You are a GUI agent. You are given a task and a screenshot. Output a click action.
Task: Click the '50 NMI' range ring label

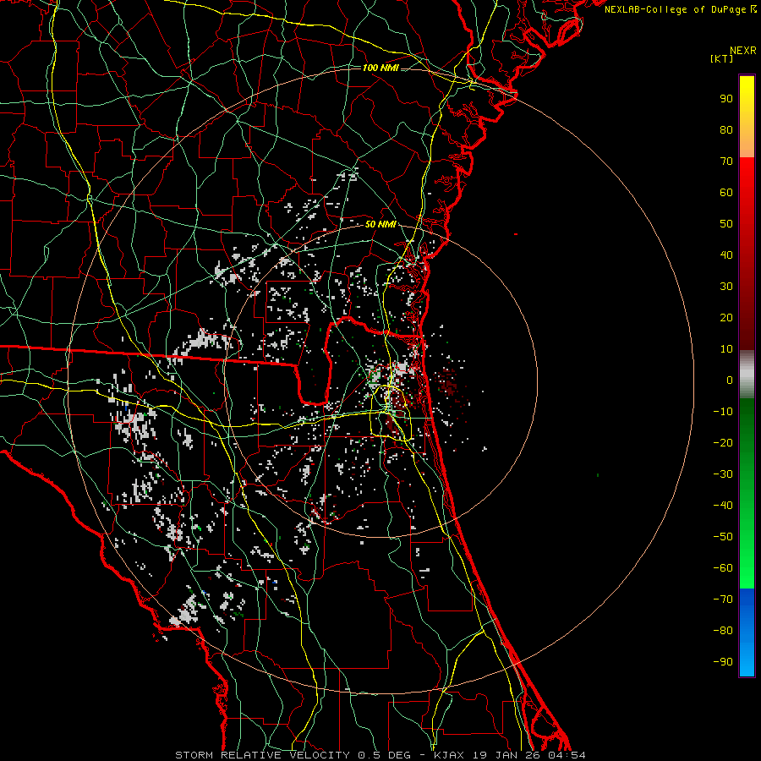tap(380, 224)
